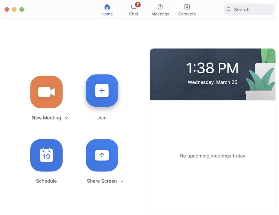Expand the New Meeting options chevron
Viewport: 279px width, 215px height.
[x=67, y=118]
